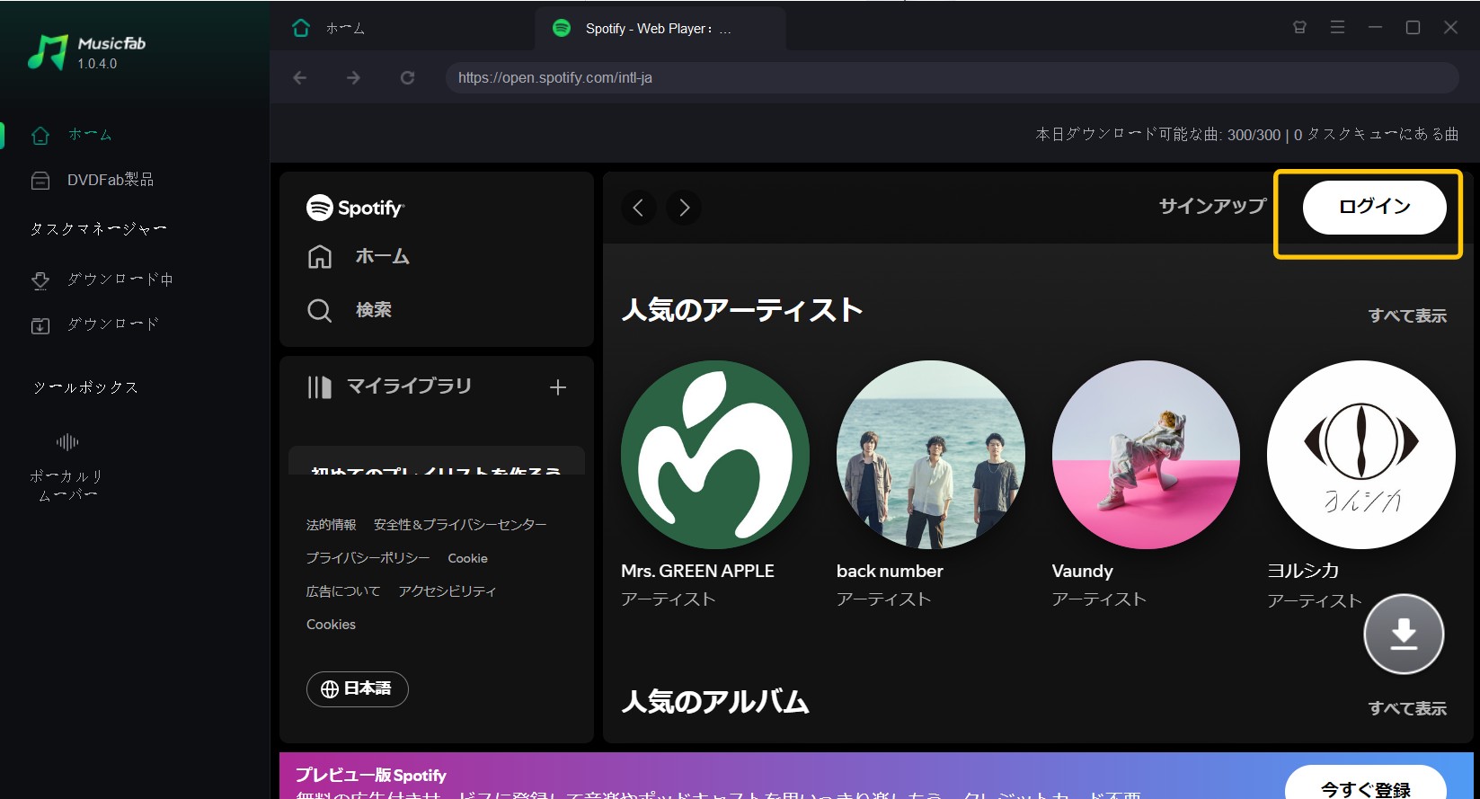Open ダウンロード中 task list
Image resolution: width=1480 pixels, height=799 pixels.
[102, 280]
